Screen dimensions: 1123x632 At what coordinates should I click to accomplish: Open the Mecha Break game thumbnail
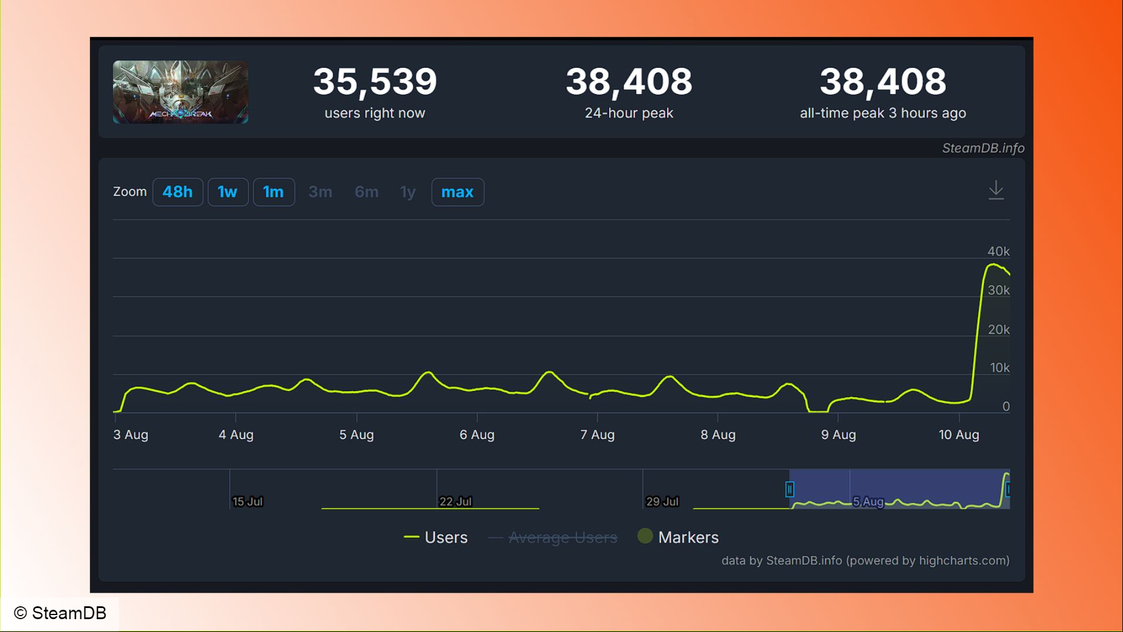[x=181, y=92]
